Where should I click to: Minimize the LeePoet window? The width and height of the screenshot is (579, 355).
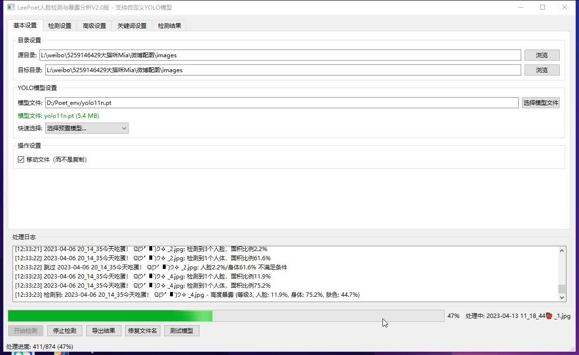(x=520, y=7)
